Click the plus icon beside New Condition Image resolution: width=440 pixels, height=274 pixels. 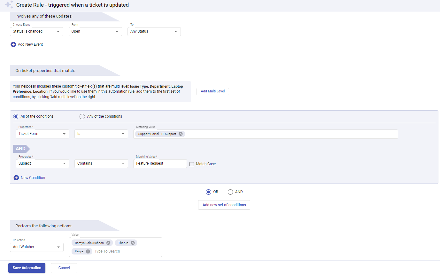tap(16, 177)
